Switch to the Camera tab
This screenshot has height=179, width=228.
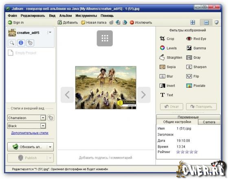(x=209, y=122)
